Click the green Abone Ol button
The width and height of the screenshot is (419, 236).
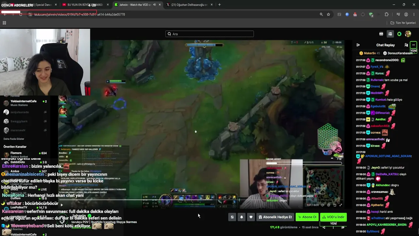307,217
